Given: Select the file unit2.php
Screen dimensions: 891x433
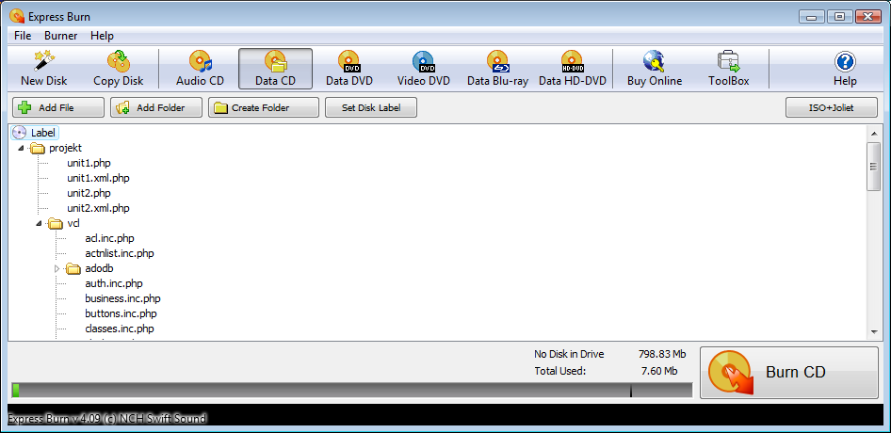Looking at the screenshot, I should coord(89,193).
